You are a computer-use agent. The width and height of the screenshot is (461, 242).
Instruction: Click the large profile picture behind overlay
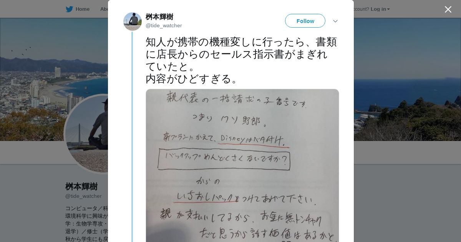tap(86, 134)
